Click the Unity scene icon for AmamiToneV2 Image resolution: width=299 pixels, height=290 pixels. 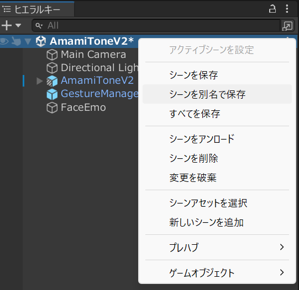(x=41, y=41)
